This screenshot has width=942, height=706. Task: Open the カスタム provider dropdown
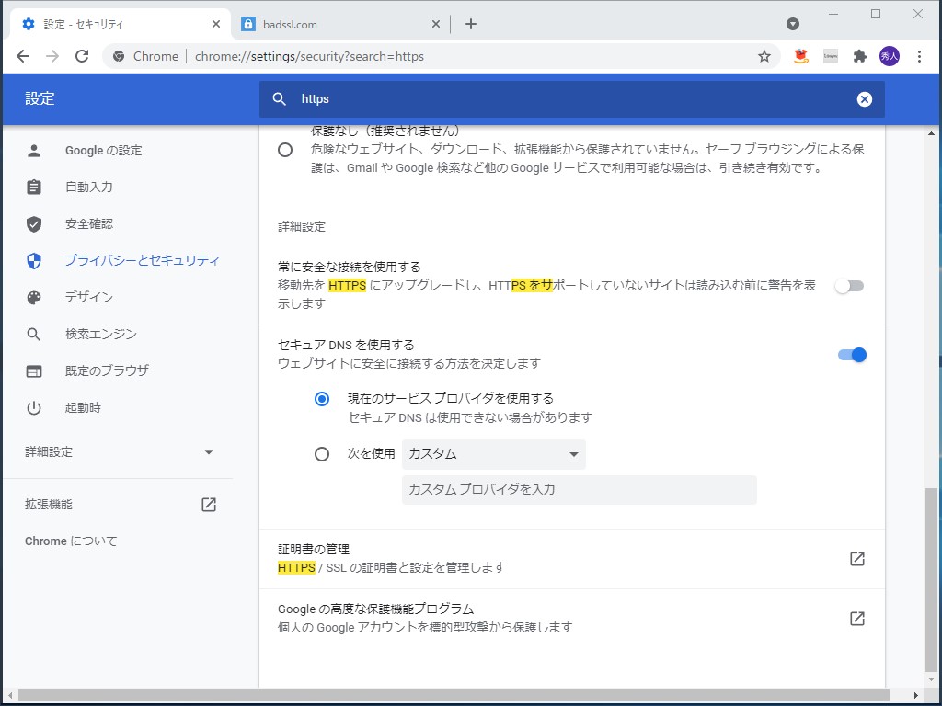tap(494, 453)
